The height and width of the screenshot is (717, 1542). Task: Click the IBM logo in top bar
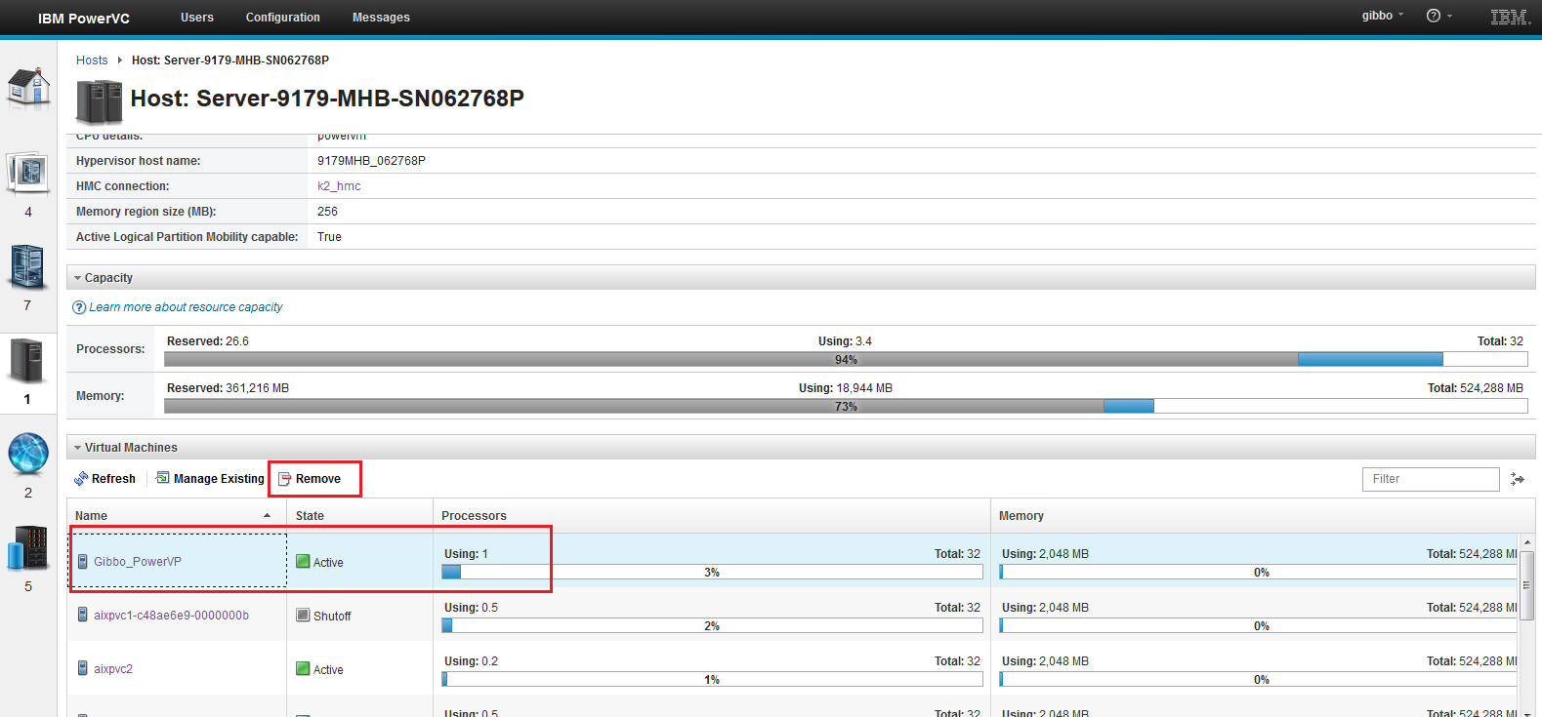(1510, 17)
